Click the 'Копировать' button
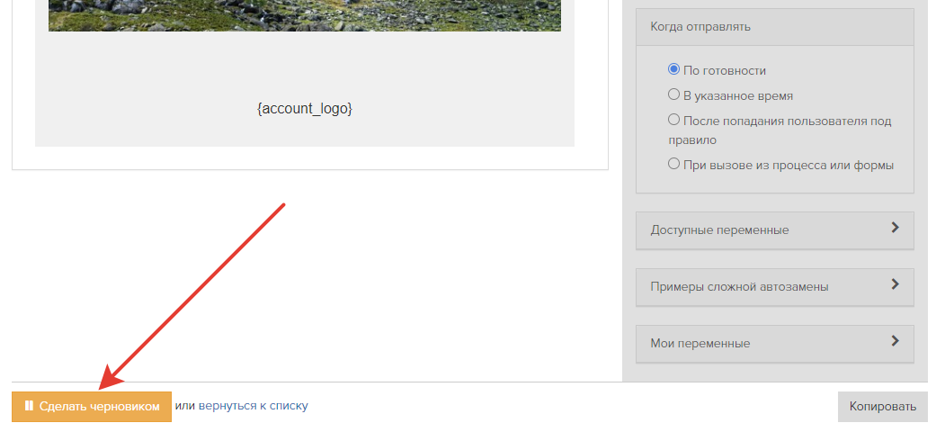 (883, 407)
